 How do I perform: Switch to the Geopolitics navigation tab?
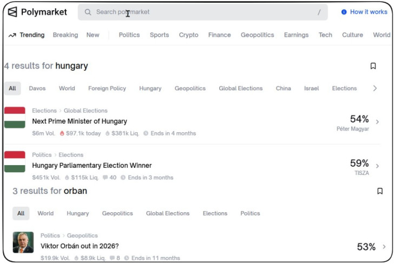[x=257, y=35]
